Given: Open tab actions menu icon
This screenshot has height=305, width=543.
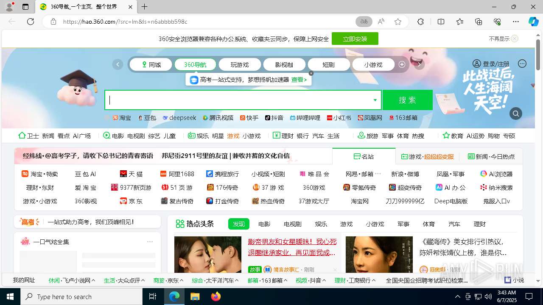Looking at the screenshot, I should [25, 7].
